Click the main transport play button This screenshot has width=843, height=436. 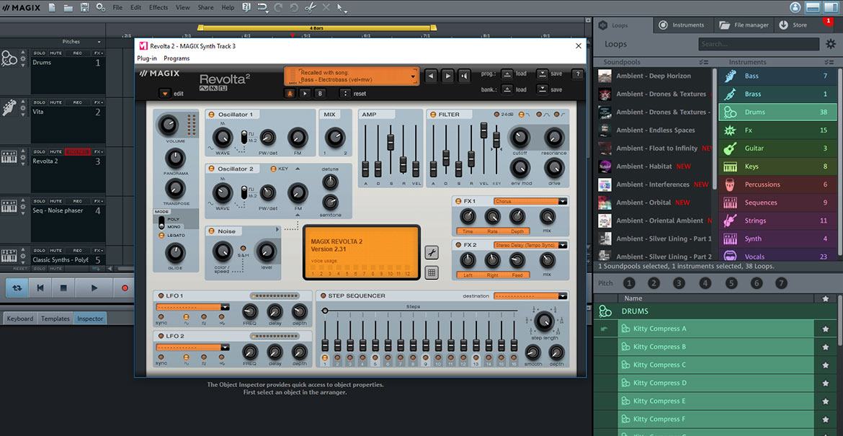(x=94, y=288)
